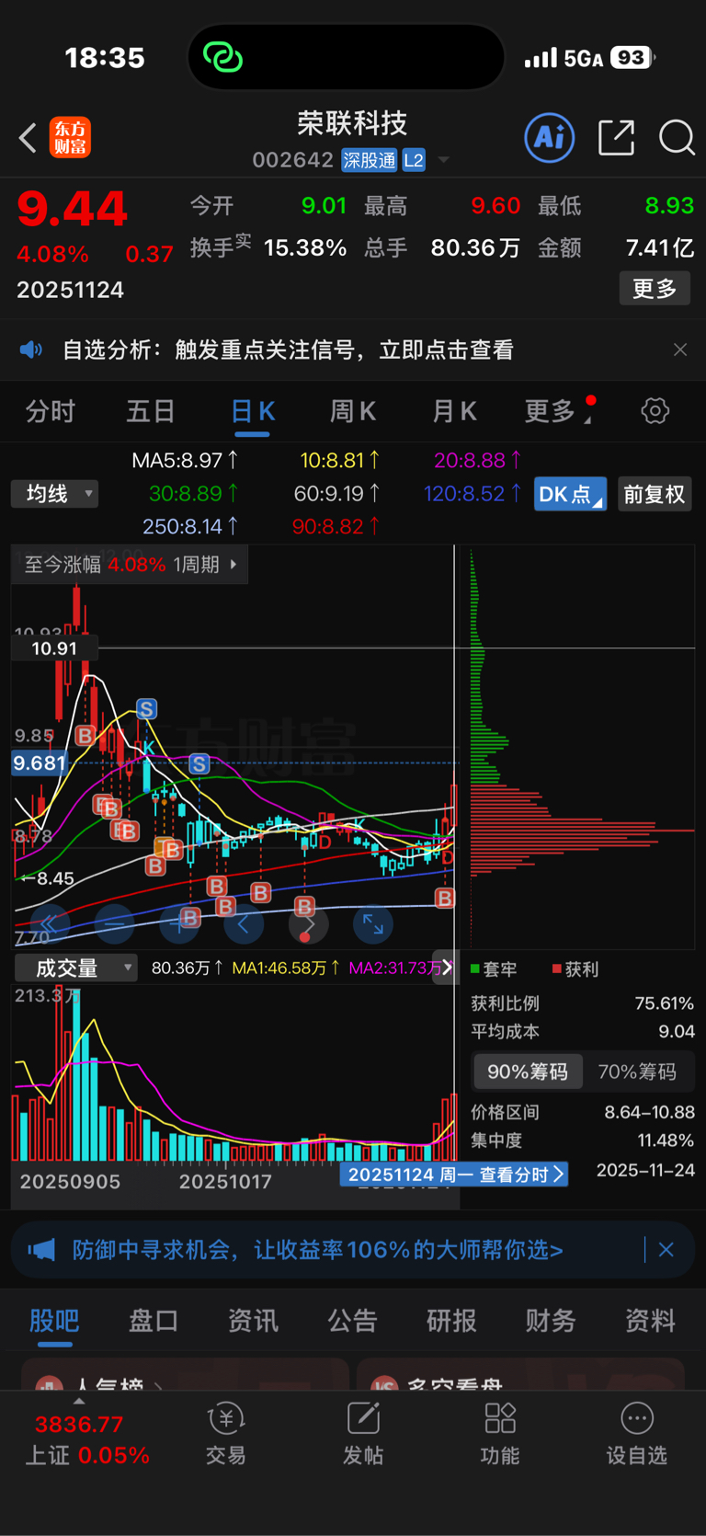The image size is (706, 1536).
Task: Toggle 套牢 legend
Action: (494, 969)
